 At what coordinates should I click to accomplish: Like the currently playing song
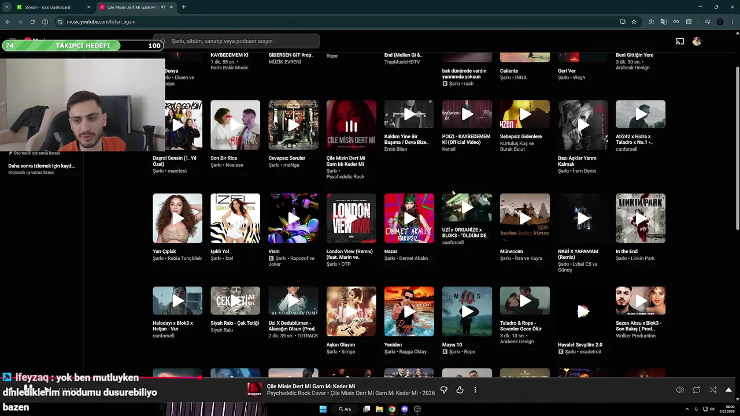460,390
